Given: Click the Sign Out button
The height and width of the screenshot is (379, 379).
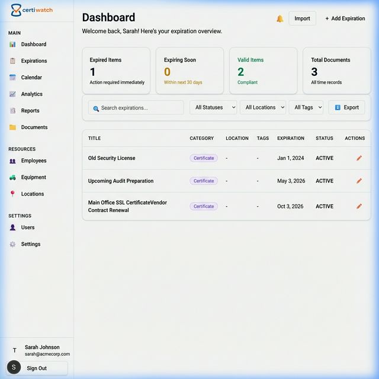Looking at the screenshot, I should pyautogui.click(x=37, y=368).
